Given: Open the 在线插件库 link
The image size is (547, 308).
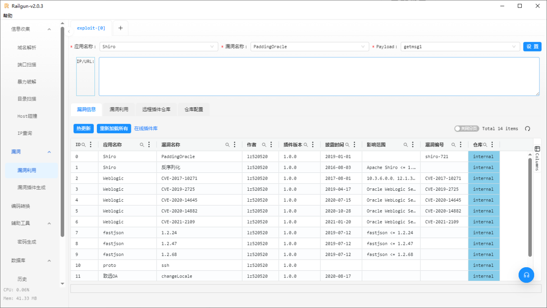Looking at the screenshot, I should 146,128.
